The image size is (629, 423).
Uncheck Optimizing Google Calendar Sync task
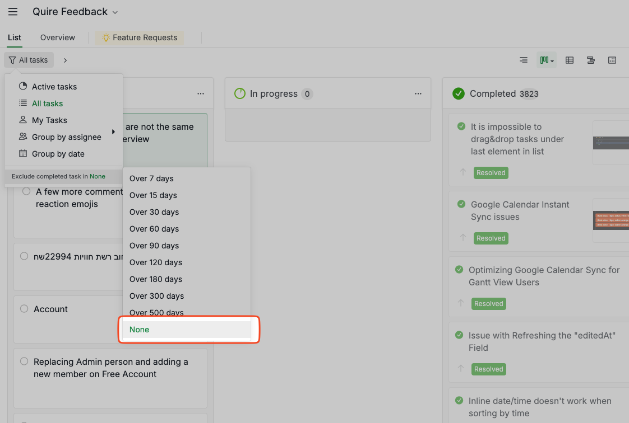(x=459, y=269)
